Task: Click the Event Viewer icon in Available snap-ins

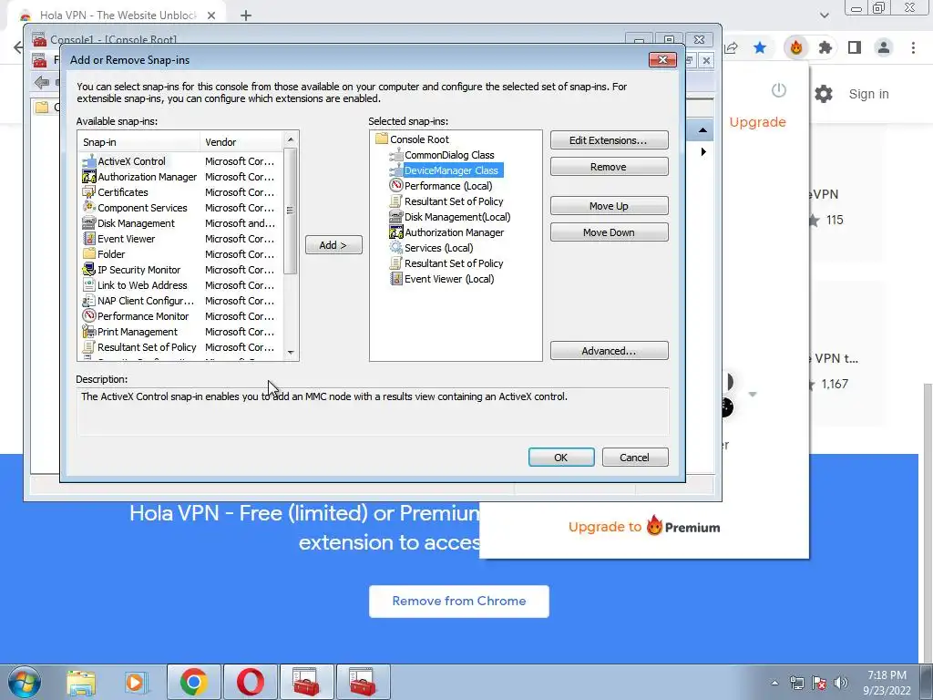Action: tap(88, 239)
